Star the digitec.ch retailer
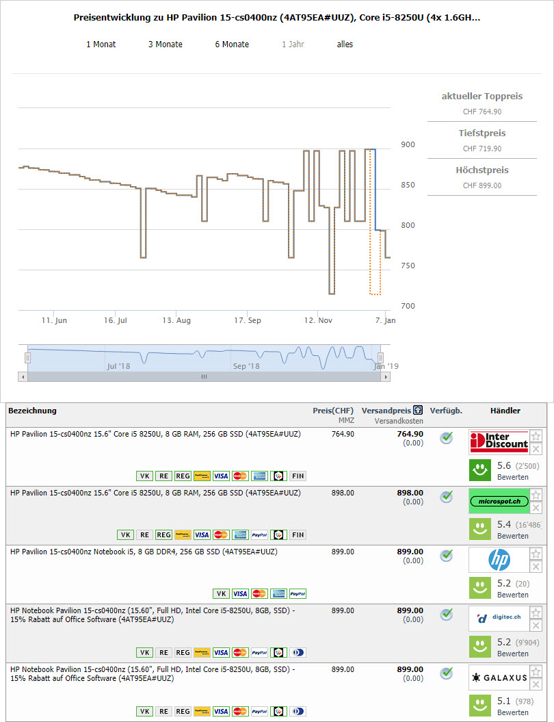 (536, 613)
